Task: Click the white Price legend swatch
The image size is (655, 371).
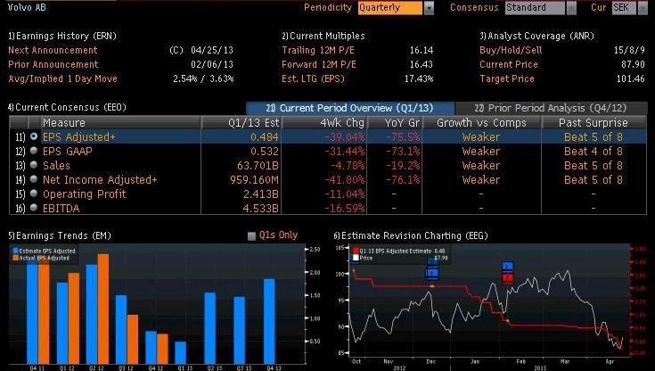Action: (356, 258)
